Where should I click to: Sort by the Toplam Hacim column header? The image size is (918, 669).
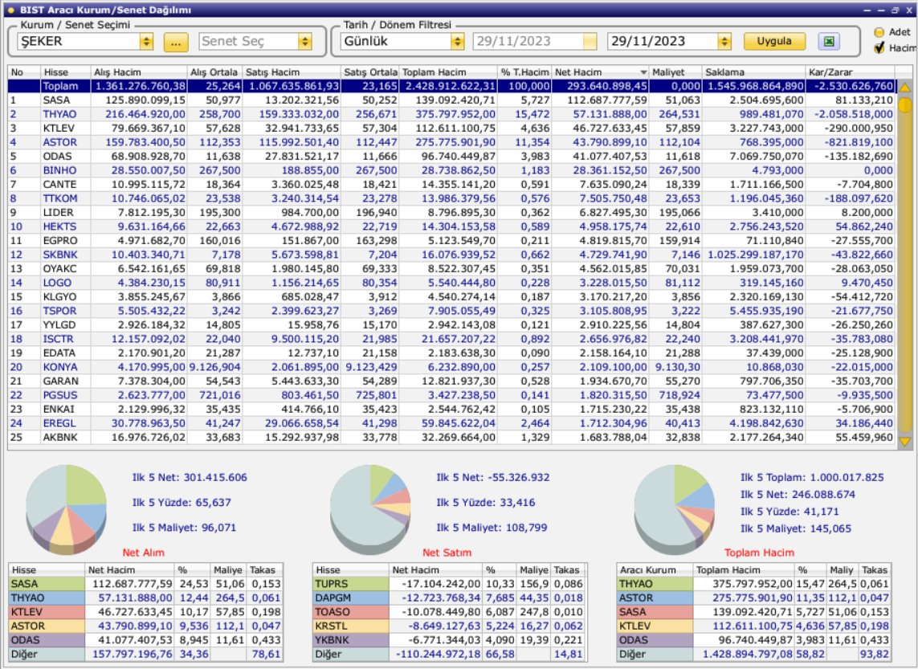coord(448,72)
